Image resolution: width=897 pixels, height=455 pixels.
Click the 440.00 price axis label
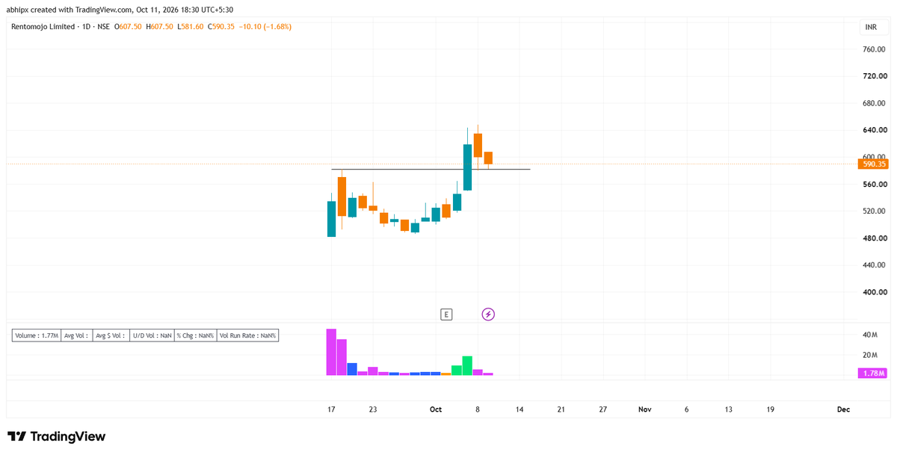(x=875, y=265)
